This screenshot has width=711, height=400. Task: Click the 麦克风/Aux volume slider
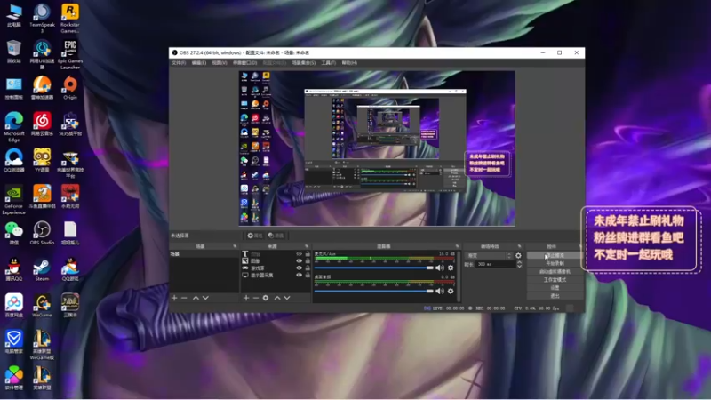pos(374,268)
